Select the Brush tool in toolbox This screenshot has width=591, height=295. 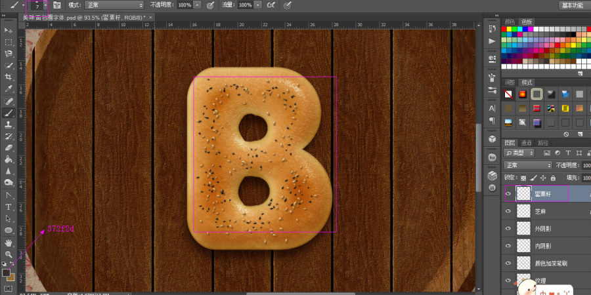click(x=9, y=113)
